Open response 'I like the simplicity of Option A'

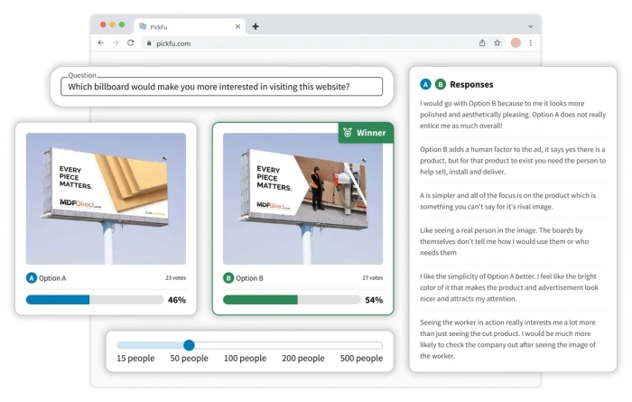[509, 287]
